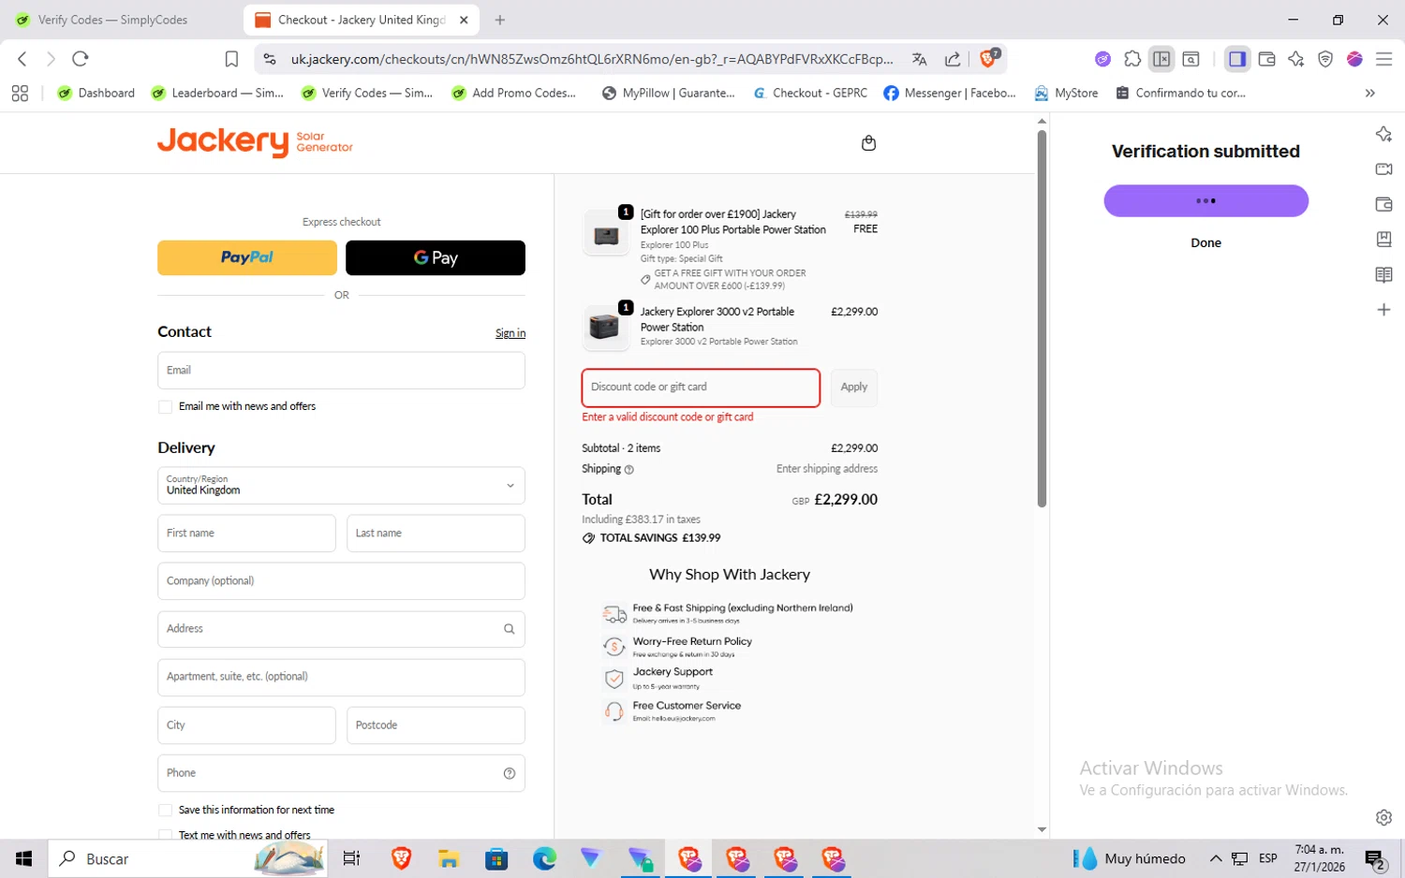This screenshot has width=1405, height=878.
Task: Click the share page icon
Action: click(x=953, y=59)
